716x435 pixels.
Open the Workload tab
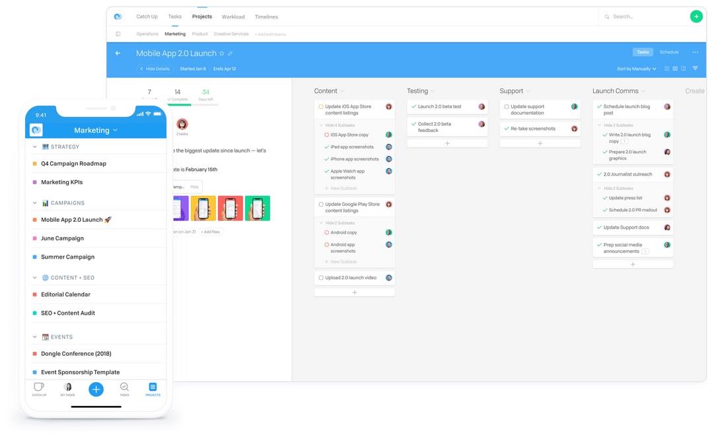click(x=233, y=17)
